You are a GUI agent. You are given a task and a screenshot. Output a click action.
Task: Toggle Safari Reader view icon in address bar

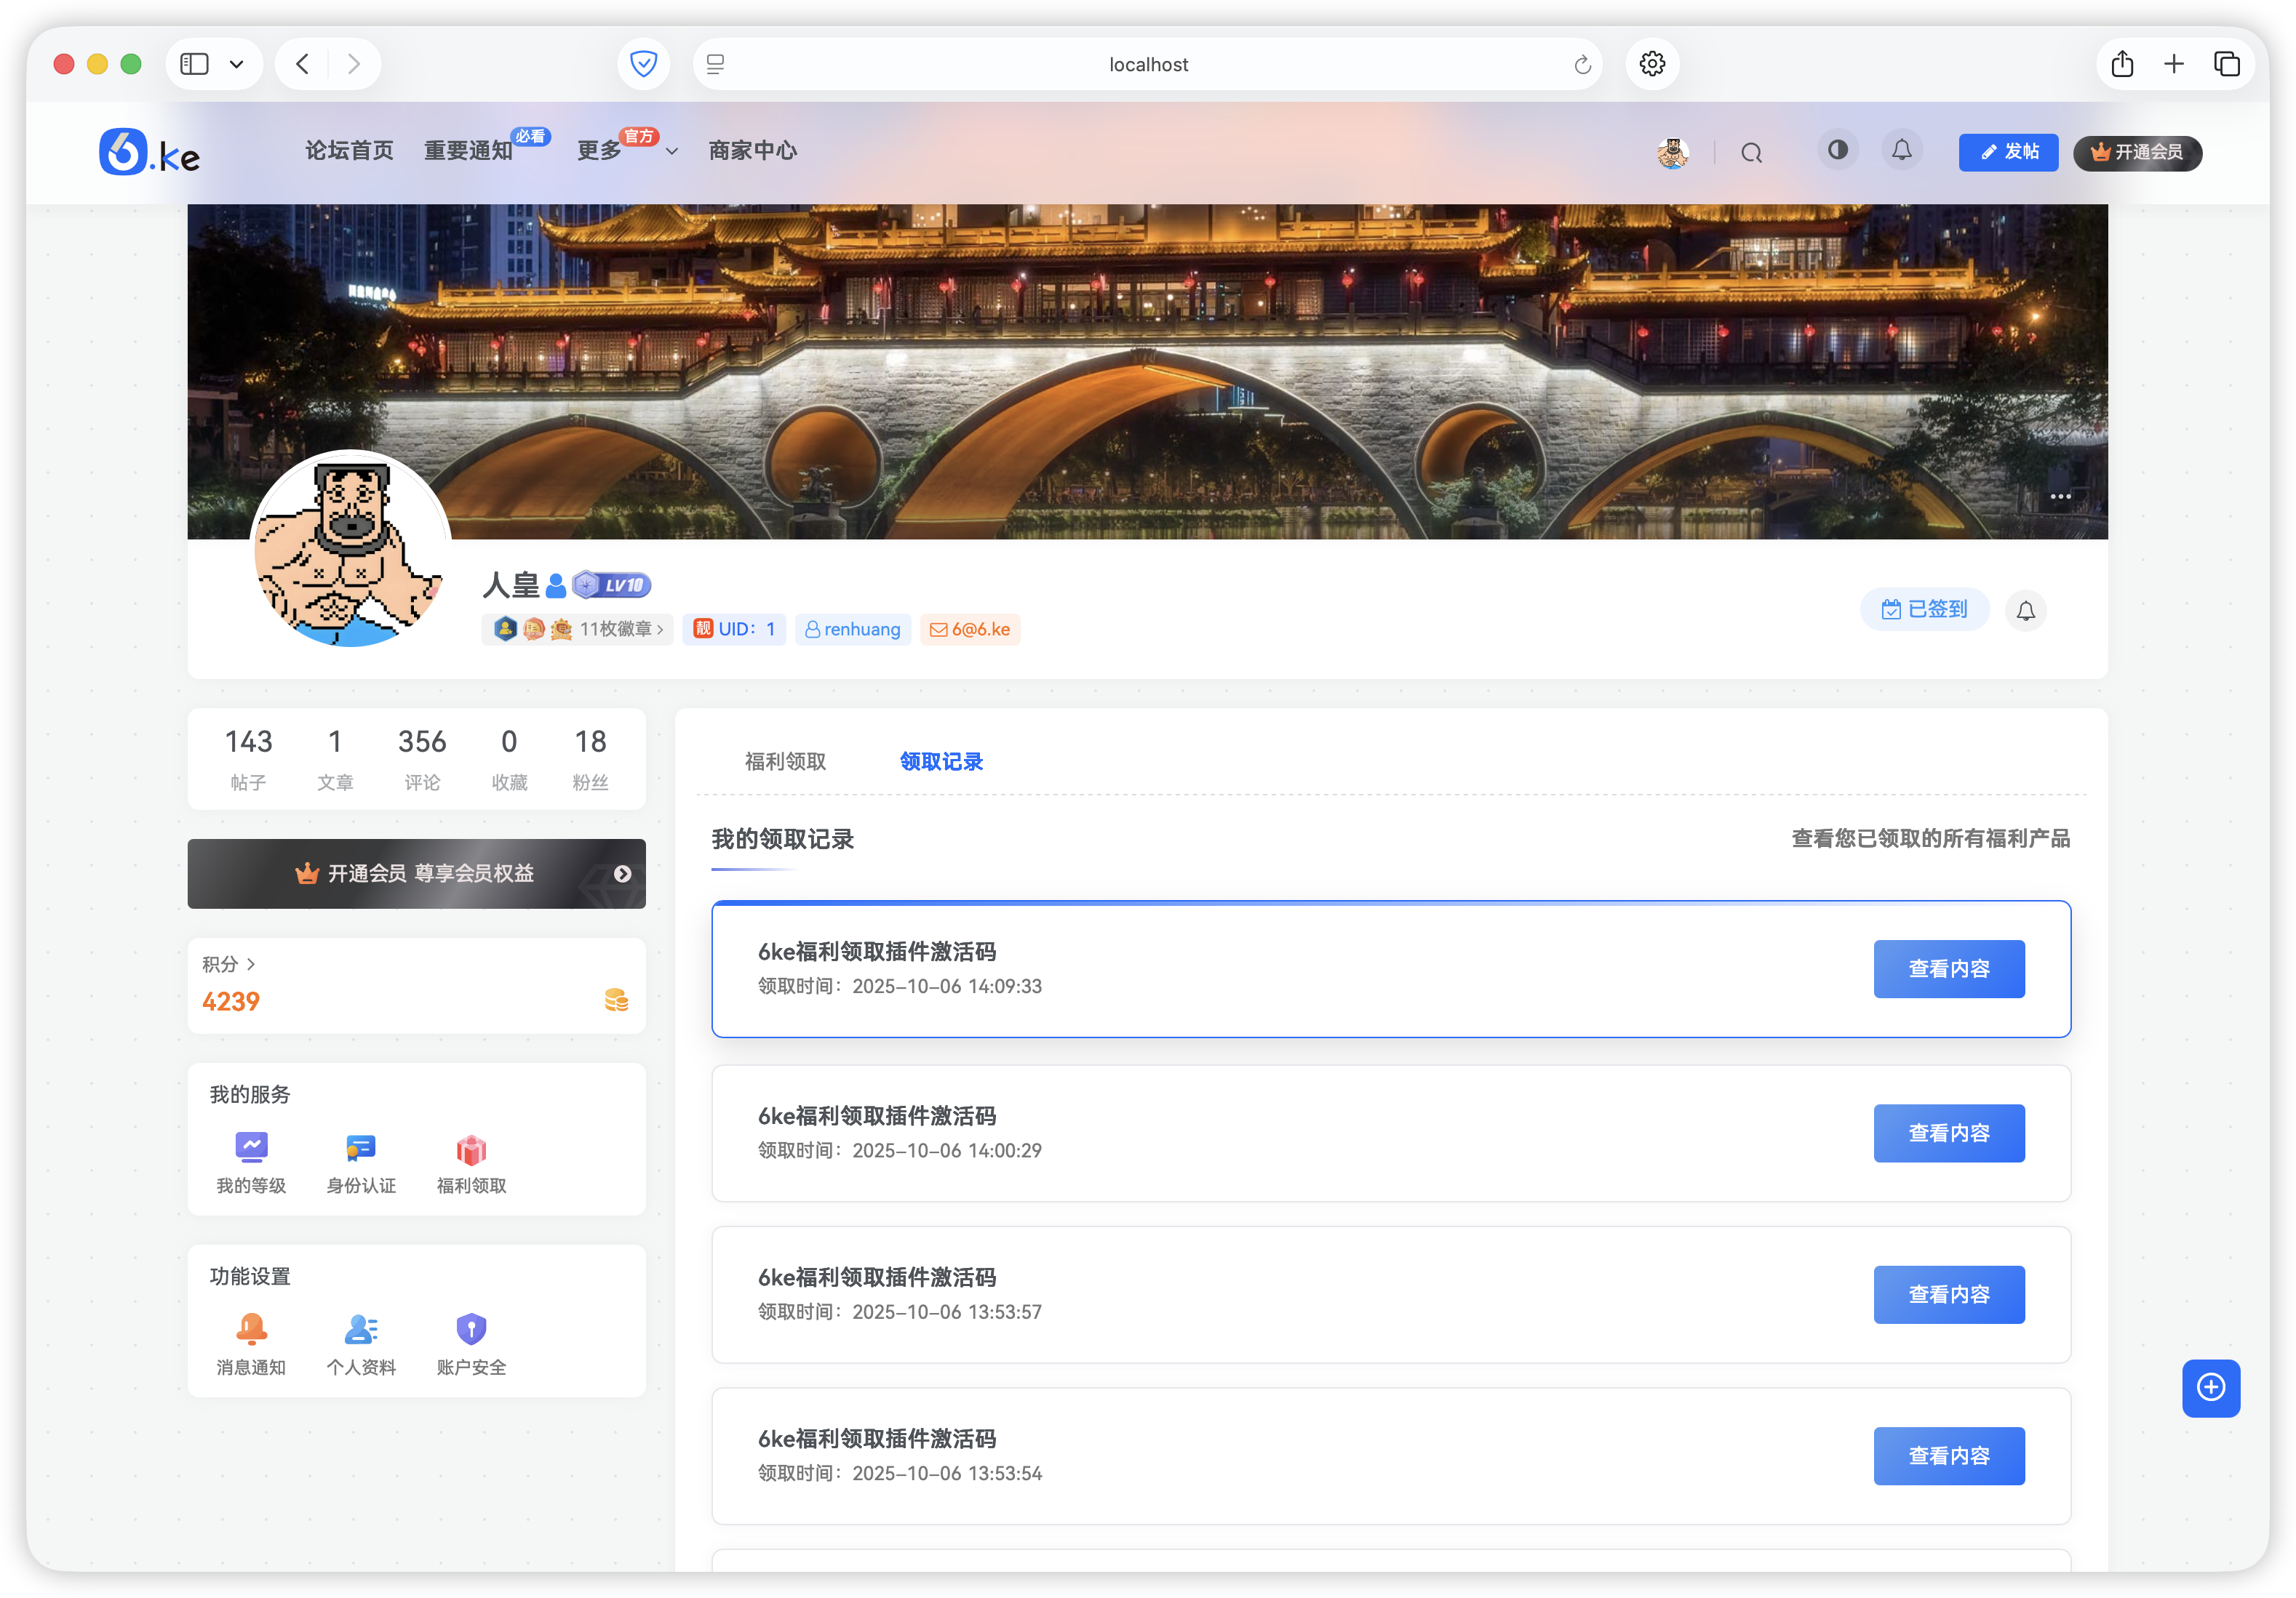pyautogui.click(x=715, y=63)
